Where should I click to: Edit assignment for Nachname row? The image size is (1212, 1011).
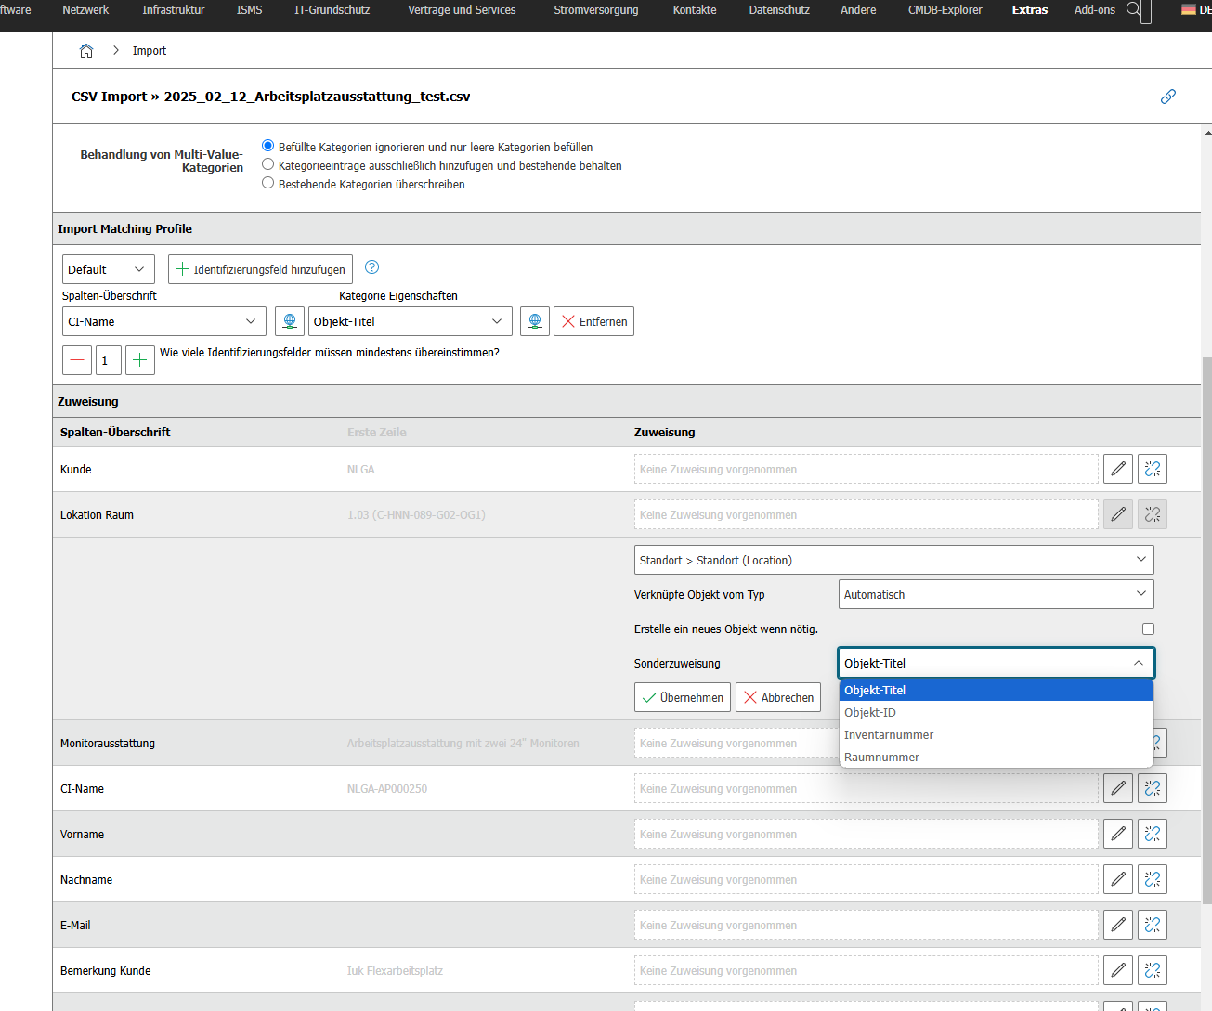click(x=1118, y=879)
